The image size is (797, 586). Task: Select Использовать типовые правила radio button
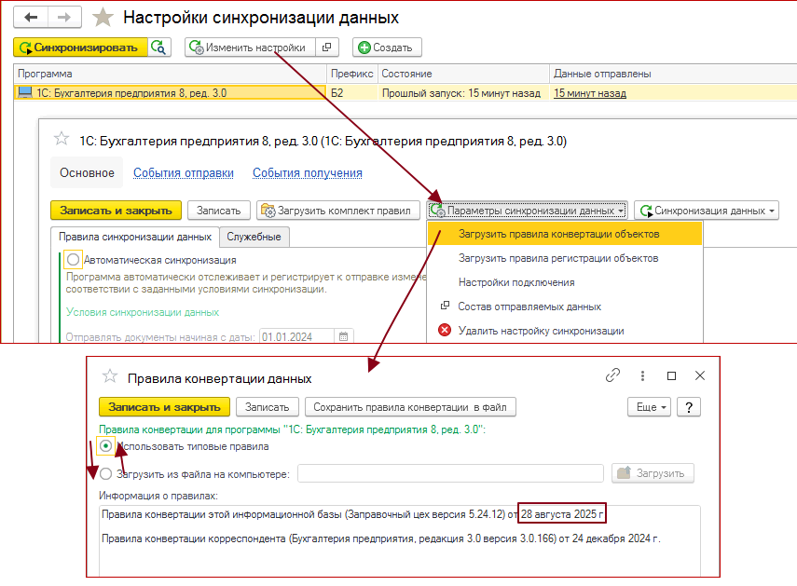105,446
